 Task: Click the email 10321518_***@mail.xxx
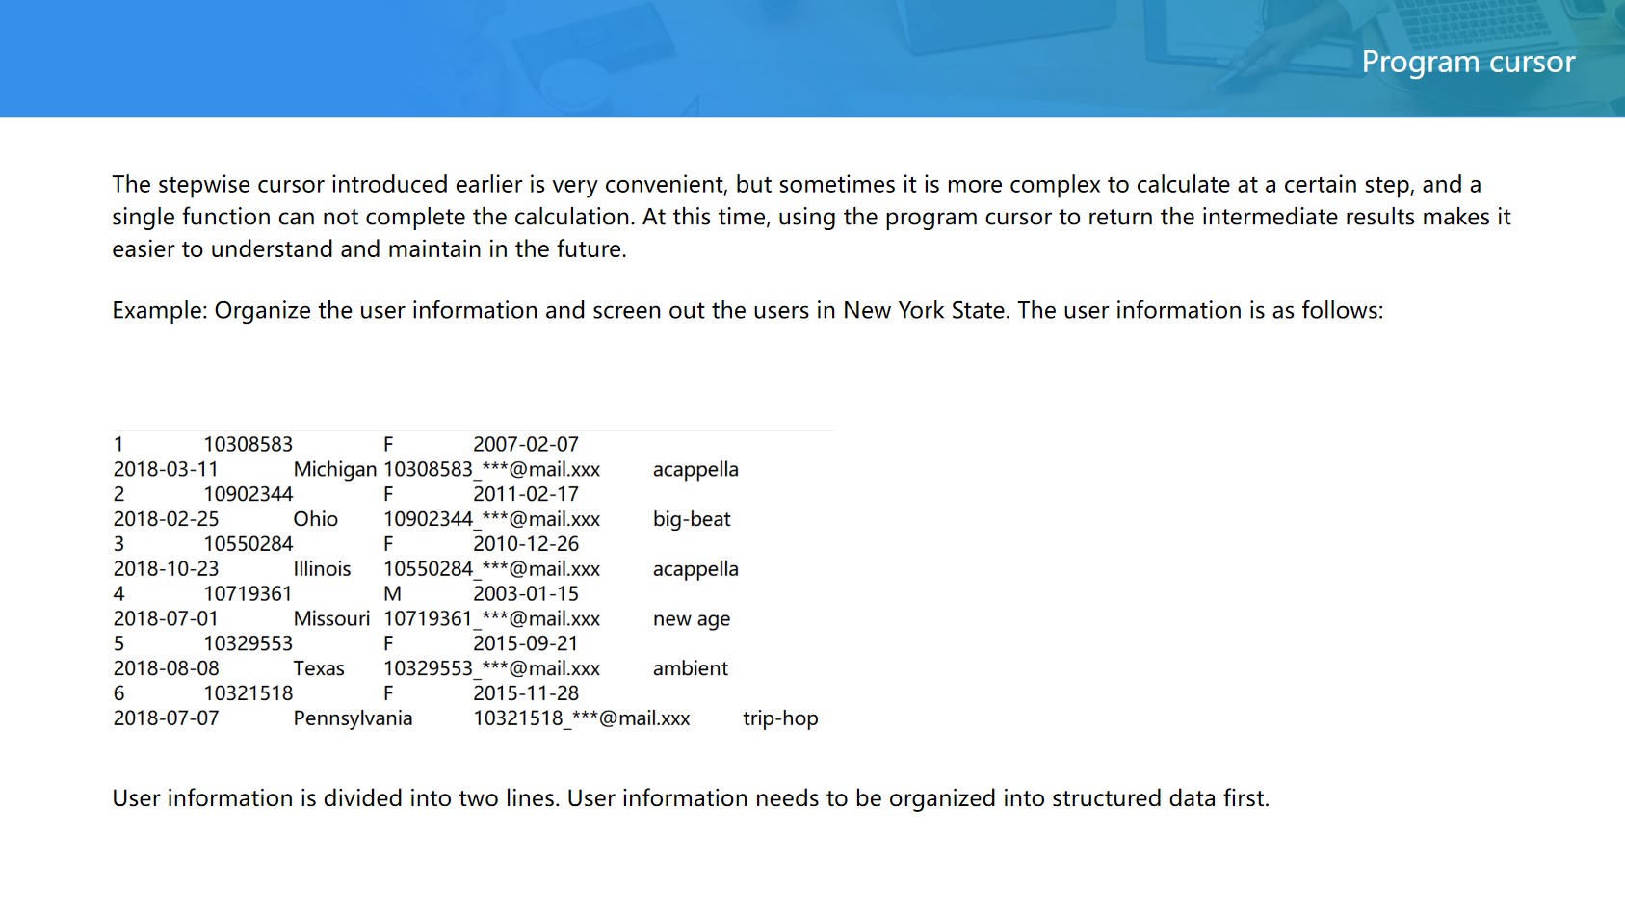click(x=581, y=718)
